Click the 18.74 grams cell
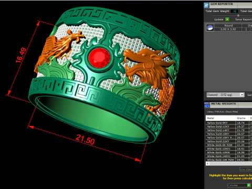Screen dimensions: 252x189 tap(242, 123)
